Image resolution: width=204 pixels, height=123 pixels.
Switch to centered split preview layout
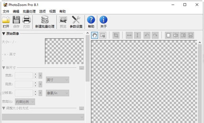pyautogui.click(x=176, y=35)
